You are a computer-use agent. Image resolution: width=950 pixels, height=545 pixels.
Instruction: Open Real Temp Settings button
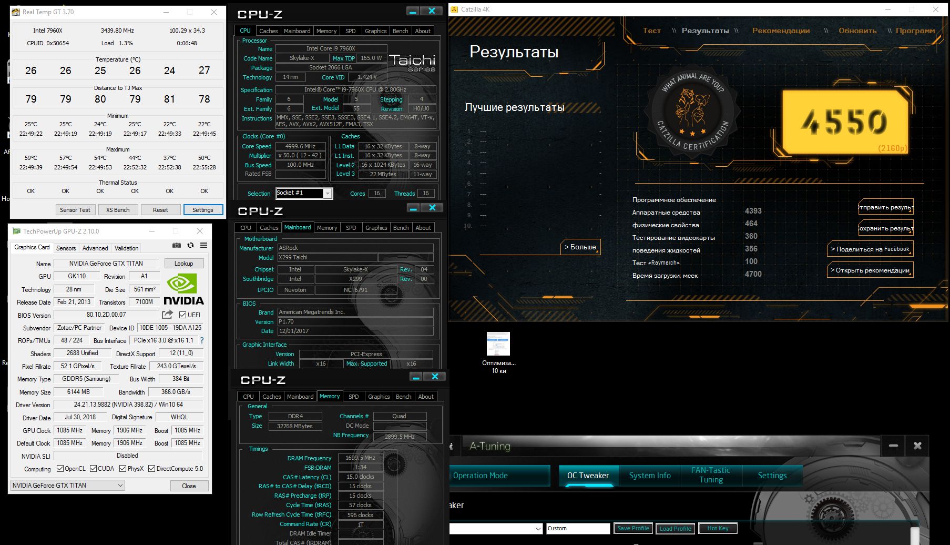(x=203, y=210)
